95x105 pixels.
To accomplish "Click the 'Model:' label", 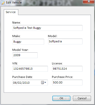I will click(x=53, y=36).
